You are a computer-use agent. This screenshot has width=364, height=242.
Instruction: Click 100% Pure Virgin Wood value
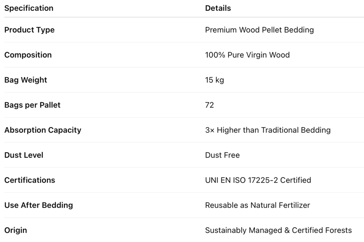tap(247, 55)
